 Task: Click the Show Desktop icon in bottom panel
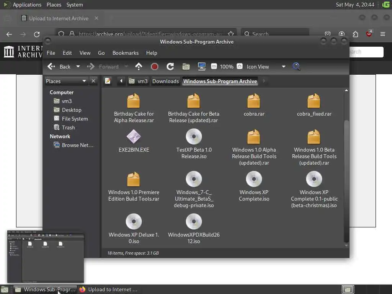tap(5, 290)
